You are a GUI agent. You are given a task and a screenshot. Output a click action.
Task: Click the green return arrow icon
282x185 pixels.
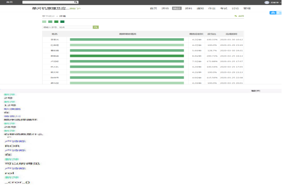pos(236,16)
